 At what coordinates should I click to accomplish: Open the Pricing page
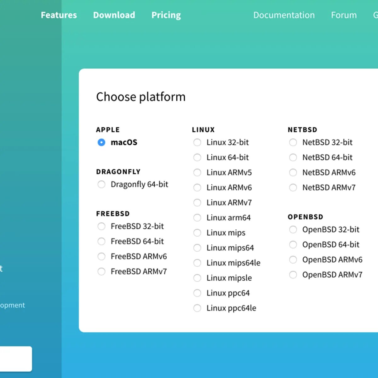pyautogui.click(x=166, y=15)
